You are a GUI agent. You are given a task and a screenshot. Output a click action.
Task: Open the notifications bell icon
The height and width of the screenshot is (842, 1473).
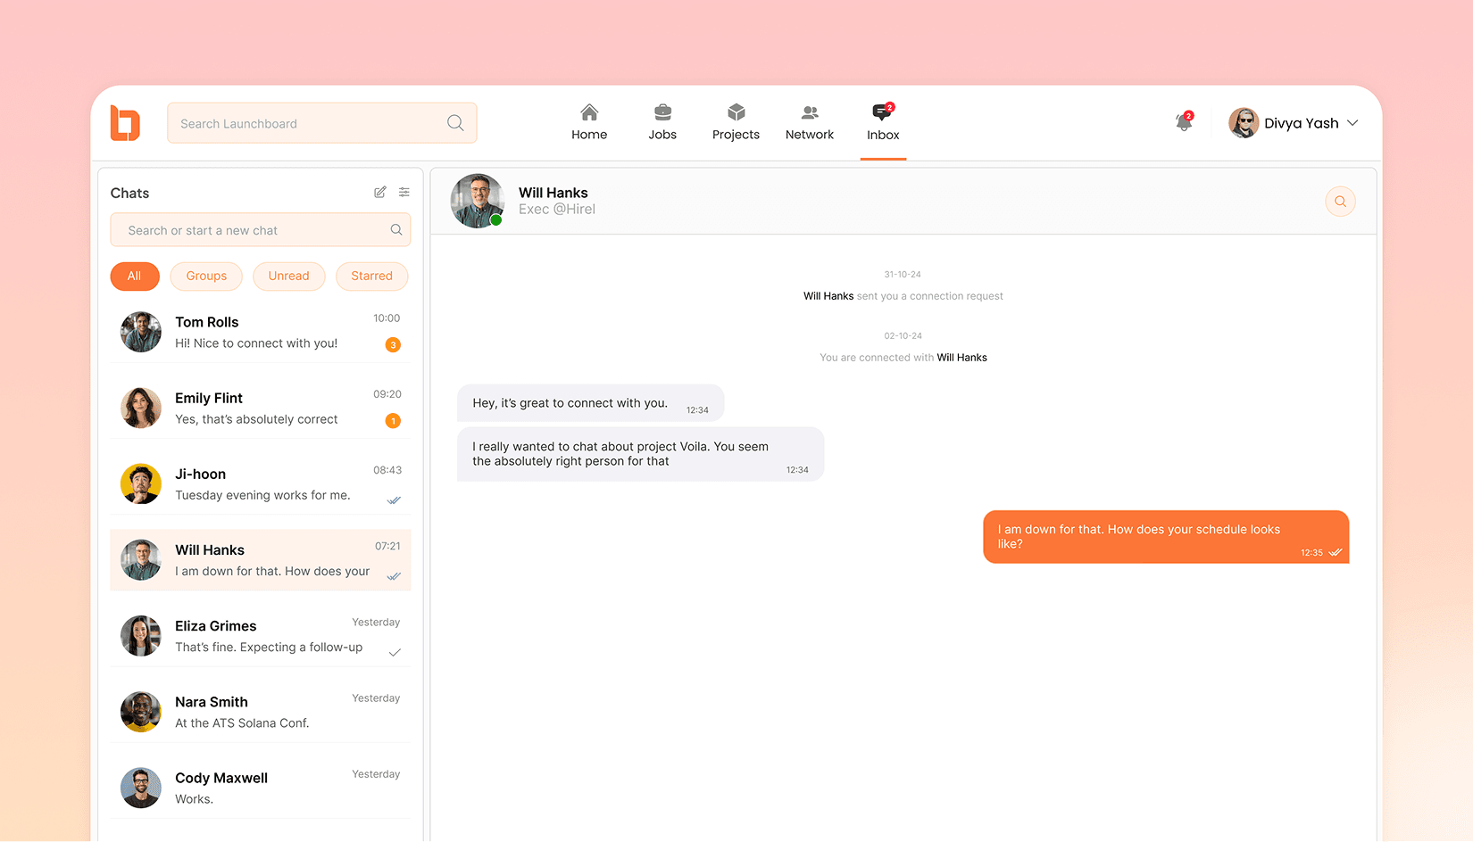coord(1184,122)
